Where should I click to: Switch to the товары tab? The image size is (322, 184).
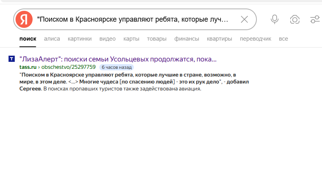click(x=157, y=39)
